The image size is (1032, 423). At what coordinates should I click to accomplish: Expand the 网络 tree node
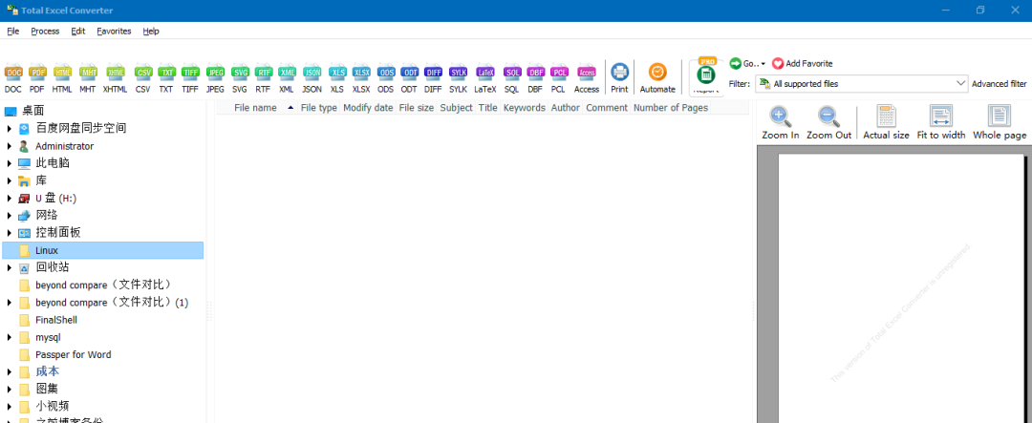pyautogui.click(x=10, y=215)
